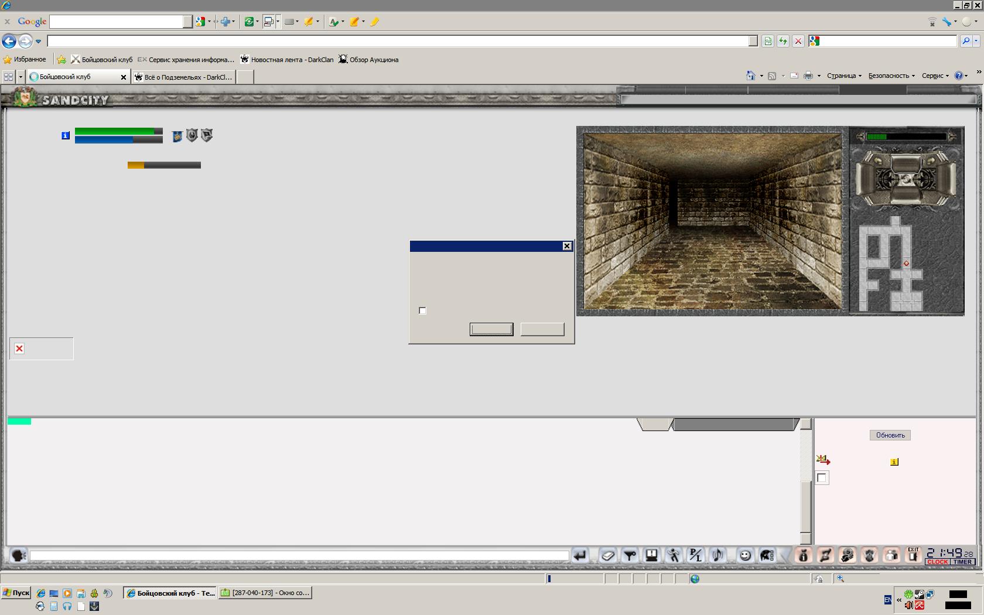
Task: Tick the checkbox inside the dialog box
Action: pyautogui.click(x=422, y=310)
